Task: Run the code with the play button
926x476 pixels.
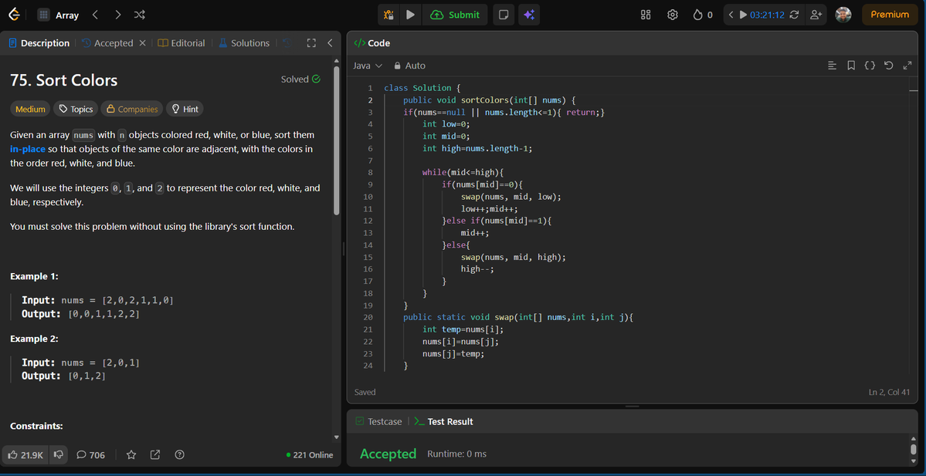Action: tap(410, 15)
